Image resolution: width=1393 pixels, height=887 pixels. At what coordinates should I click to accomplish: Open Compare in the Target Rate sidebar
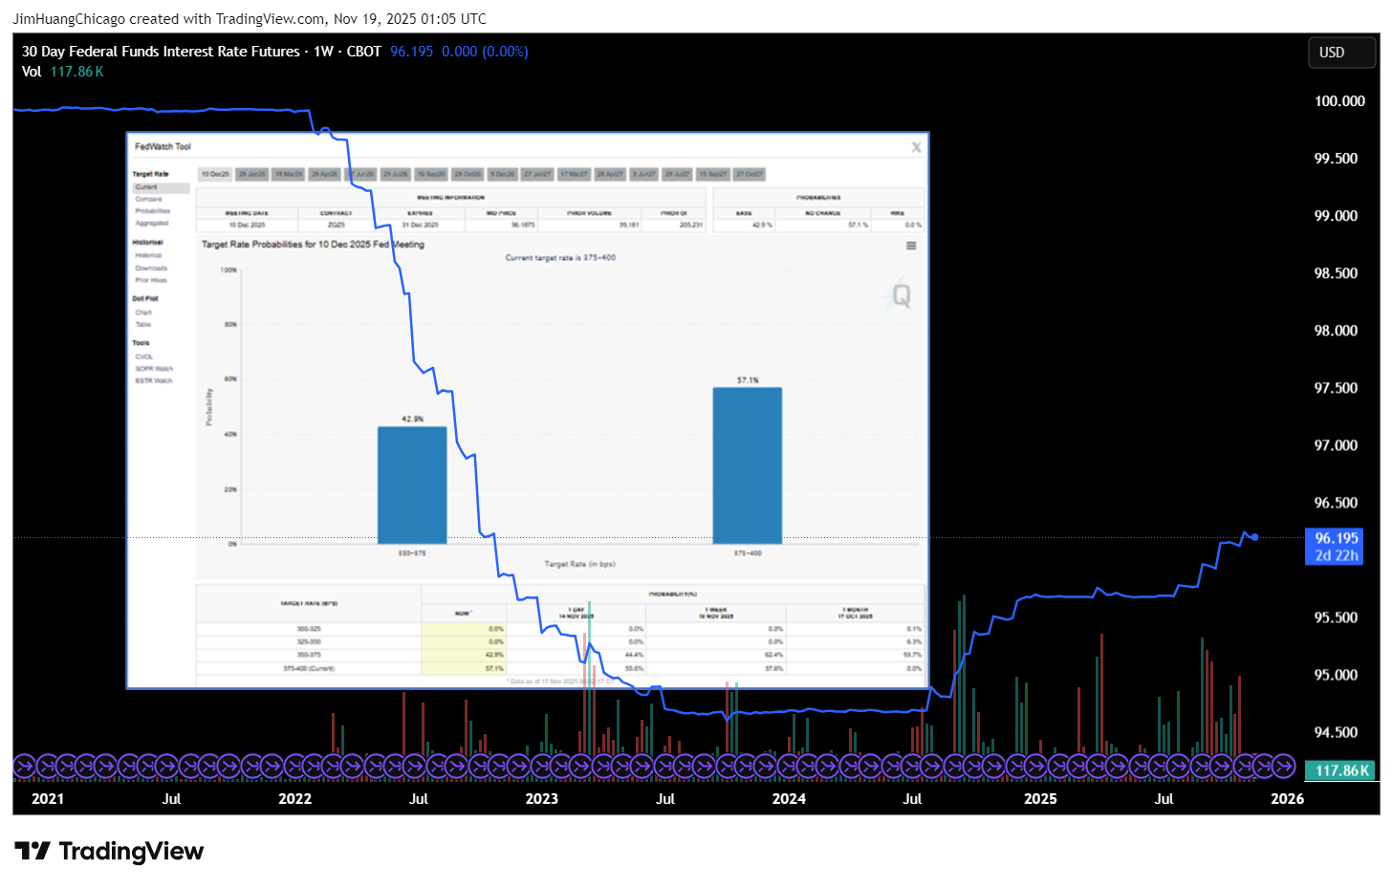click(149, 199)
